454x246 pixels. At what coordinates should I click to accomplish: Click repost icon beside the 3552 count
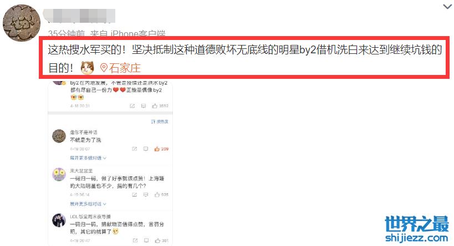tap(132, 106)
